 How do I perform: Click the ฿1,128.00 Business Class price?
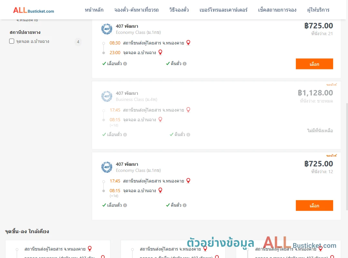pyautogui.click(x=315, y=93)
